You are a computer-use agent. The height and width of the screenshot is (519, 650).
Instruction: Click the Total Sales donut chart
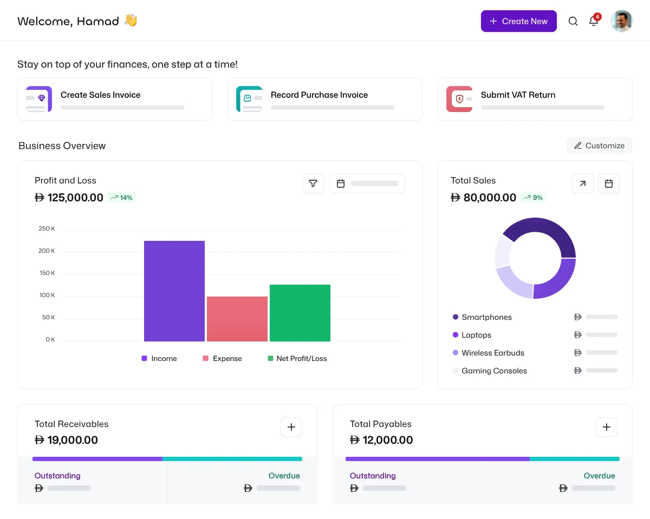click(x=535, y=258)
